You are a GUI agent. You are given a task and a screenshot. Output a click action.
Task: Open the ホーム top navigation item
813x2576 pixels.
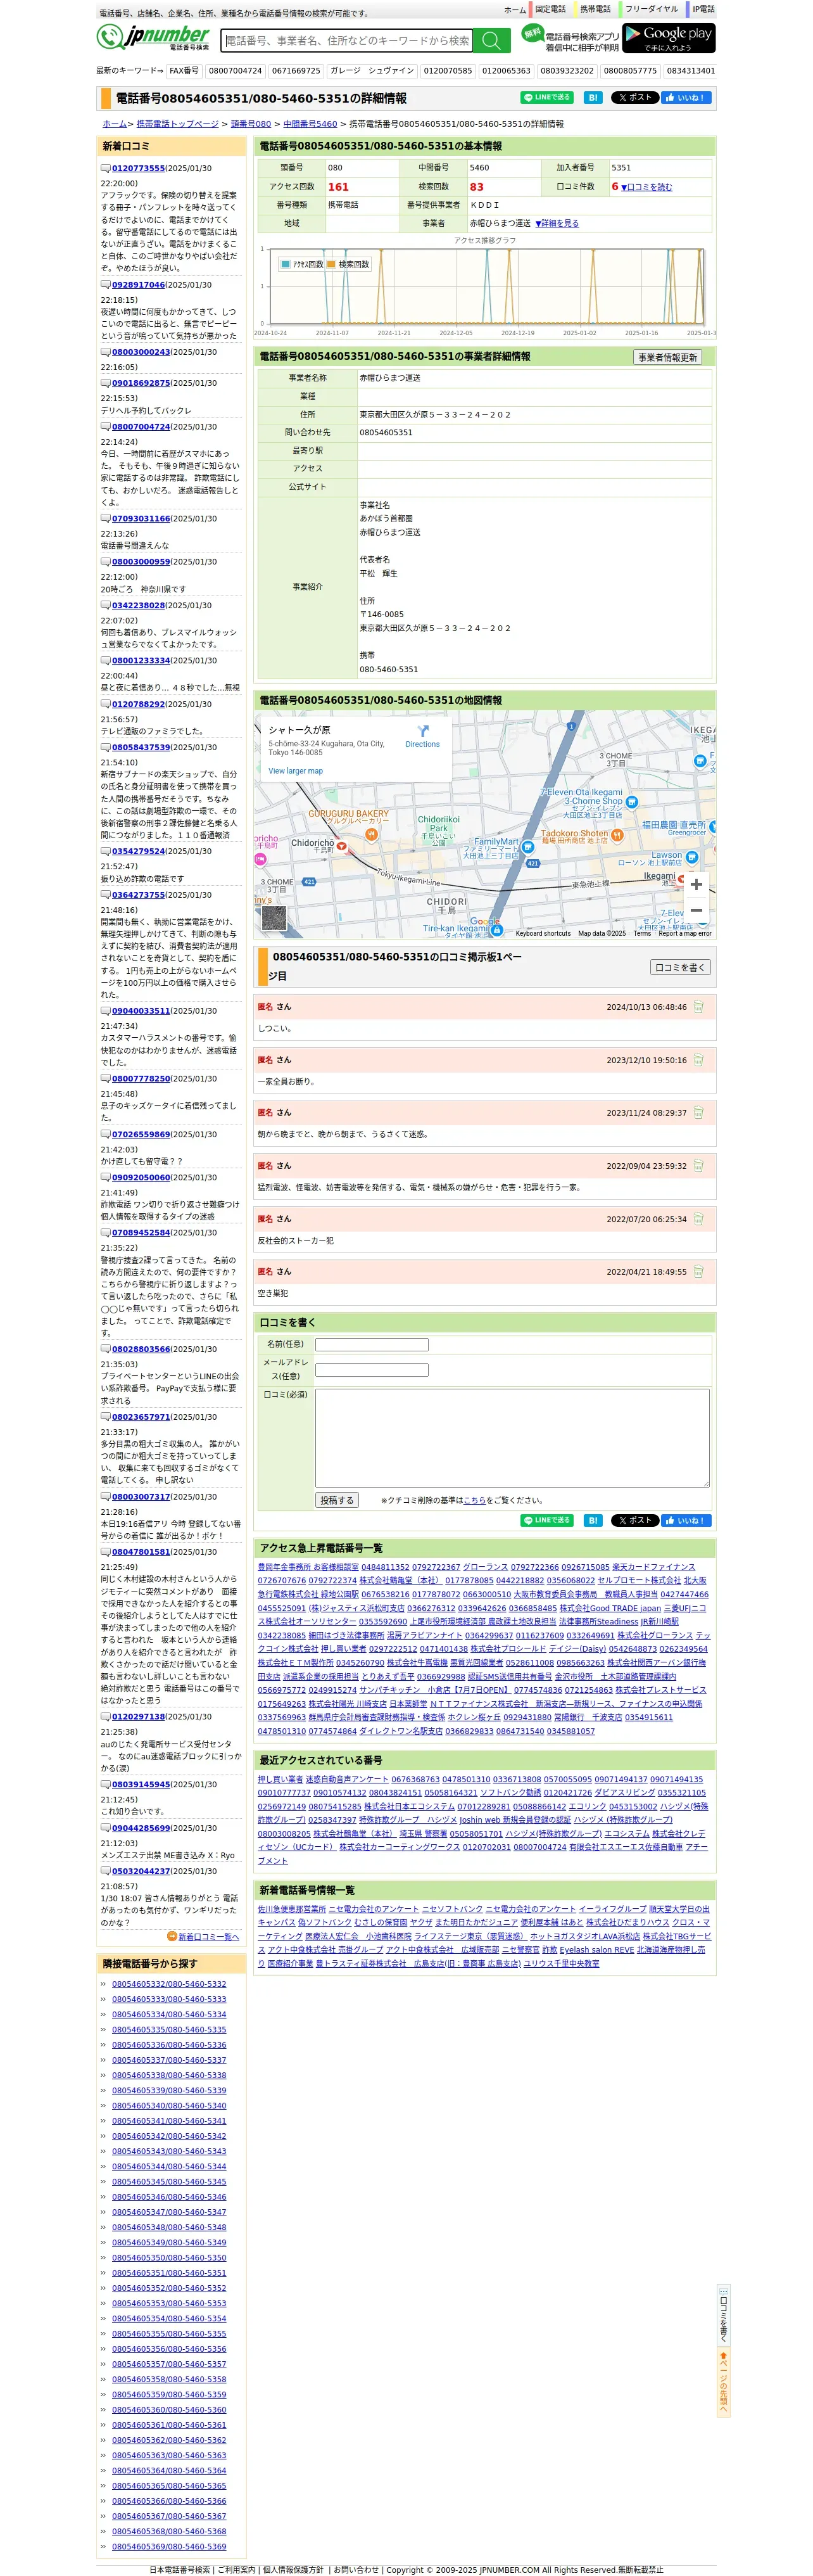pos(515,9)
